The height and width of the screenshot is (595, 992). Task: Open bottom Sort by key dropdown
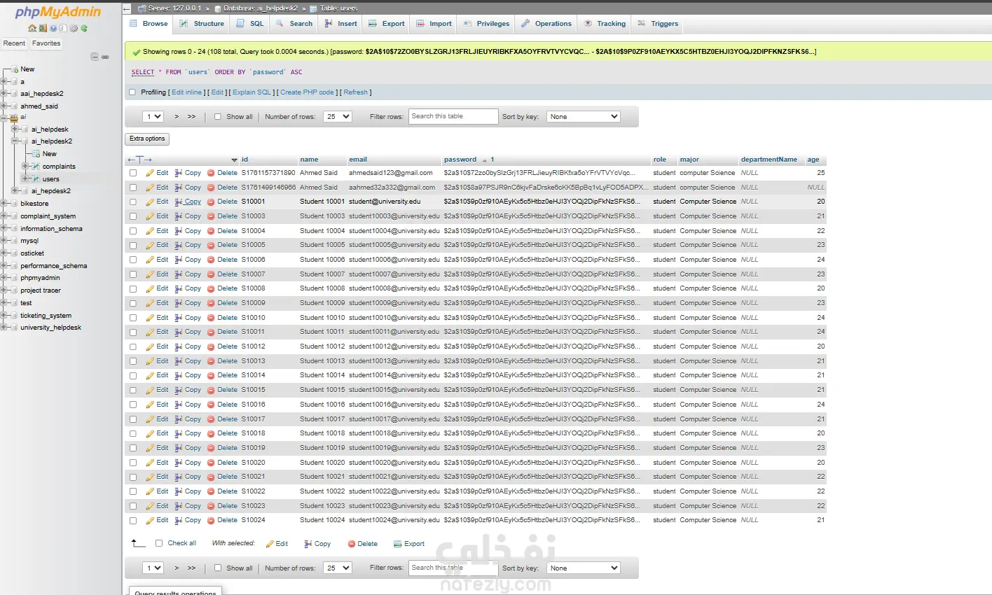pos(584,568)
